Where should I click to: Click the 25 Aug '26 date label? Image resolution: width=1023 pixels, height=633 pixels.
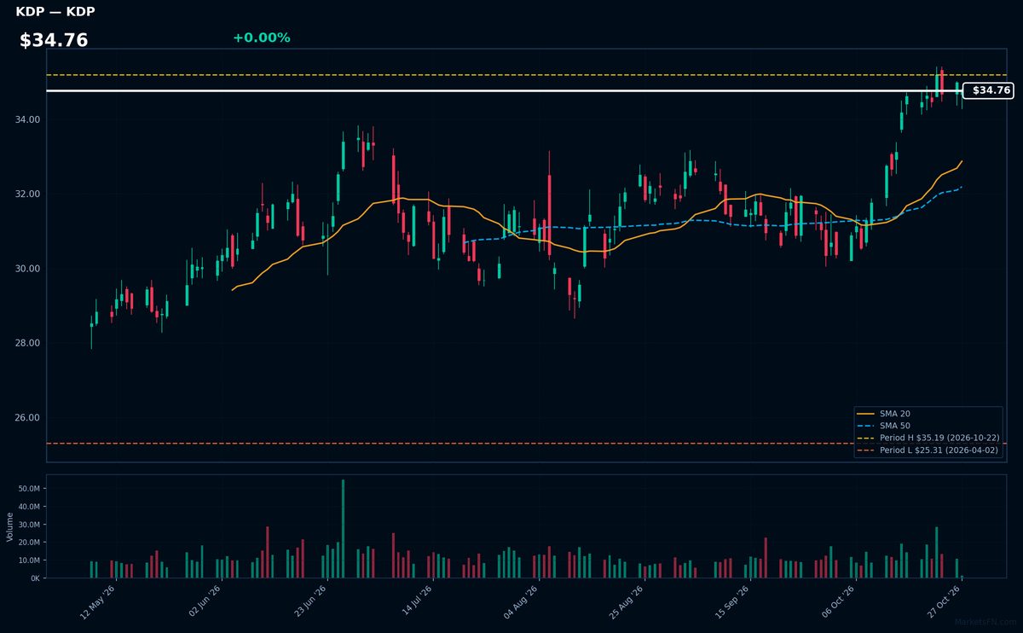pyautogui.click(x=627, y=602)
